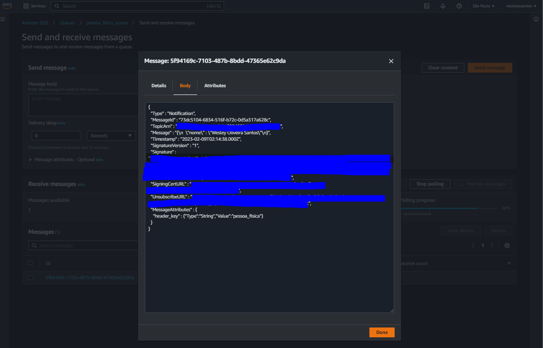Image resolution: width=543 pixels, height=348 pixels.
Task: Click the Delete message button
Action: [498, 230]
